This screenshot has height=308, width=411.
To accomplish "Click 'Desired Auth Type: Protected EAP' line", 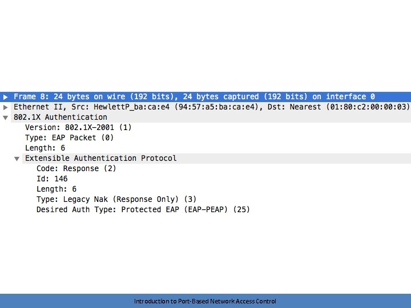I will 143,209.
